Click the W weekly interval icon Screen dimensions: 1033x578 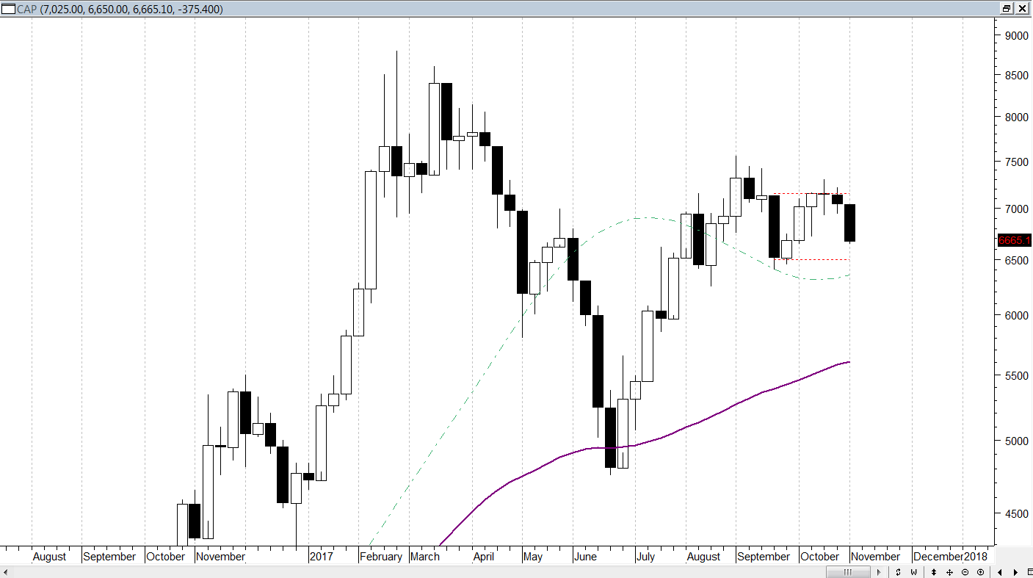tap(914, 572)
